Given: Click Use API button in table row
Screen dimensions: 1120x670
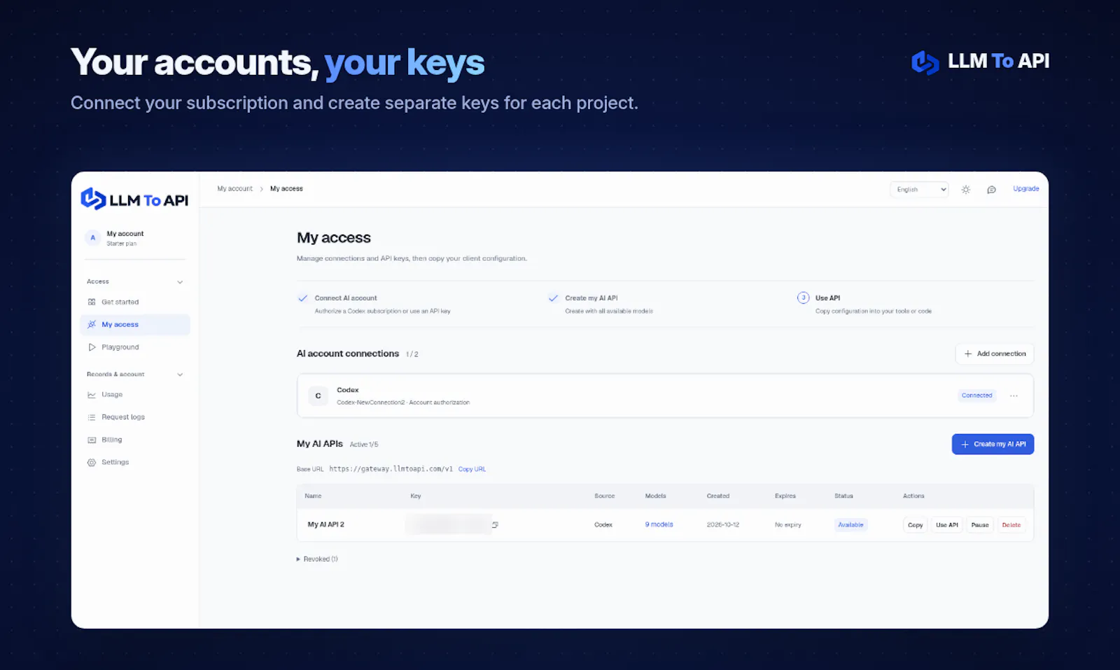Looking at the screenshot, I should tap(947, 524).
